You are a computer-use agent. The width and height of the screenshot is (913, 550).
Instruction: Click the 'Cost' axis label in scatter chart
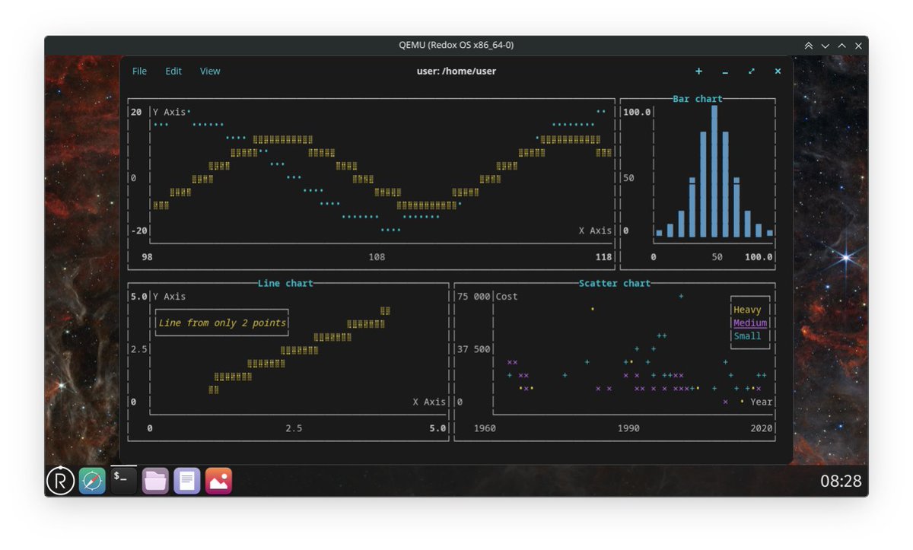coord(507,297)
